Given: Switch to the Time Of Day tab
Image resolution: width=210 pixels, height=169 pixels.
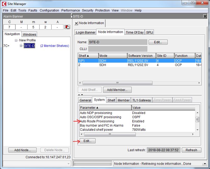Looking at the screenshot, I should coord(135,32).
